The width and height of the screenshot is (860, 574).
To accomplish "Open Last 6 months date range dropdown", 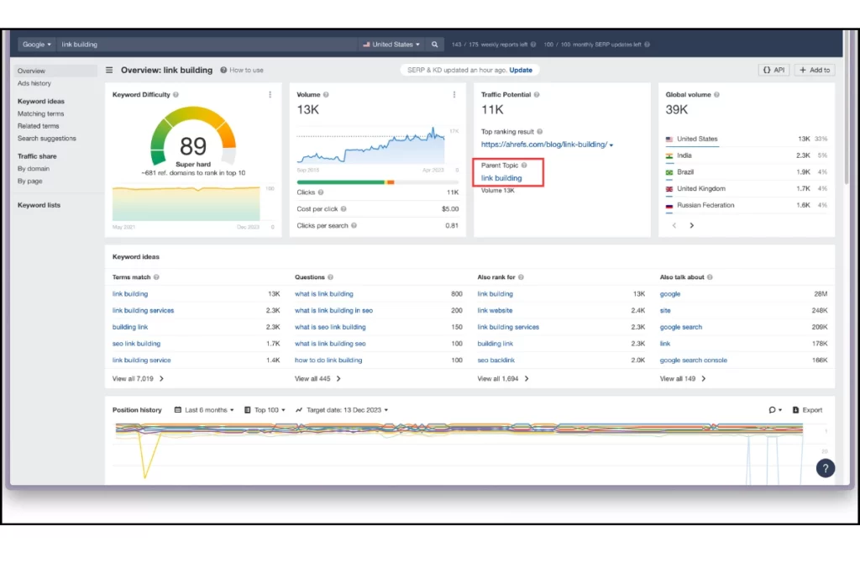I will pos(204,410).
